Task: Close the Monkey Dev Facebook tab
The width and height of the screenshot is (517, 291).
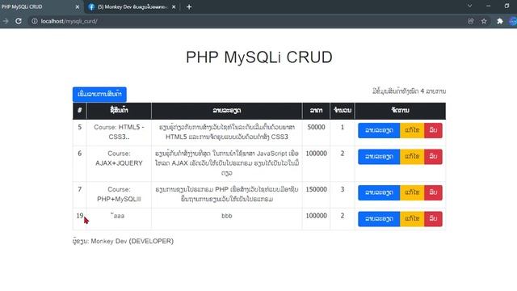Action: (174, 7)
